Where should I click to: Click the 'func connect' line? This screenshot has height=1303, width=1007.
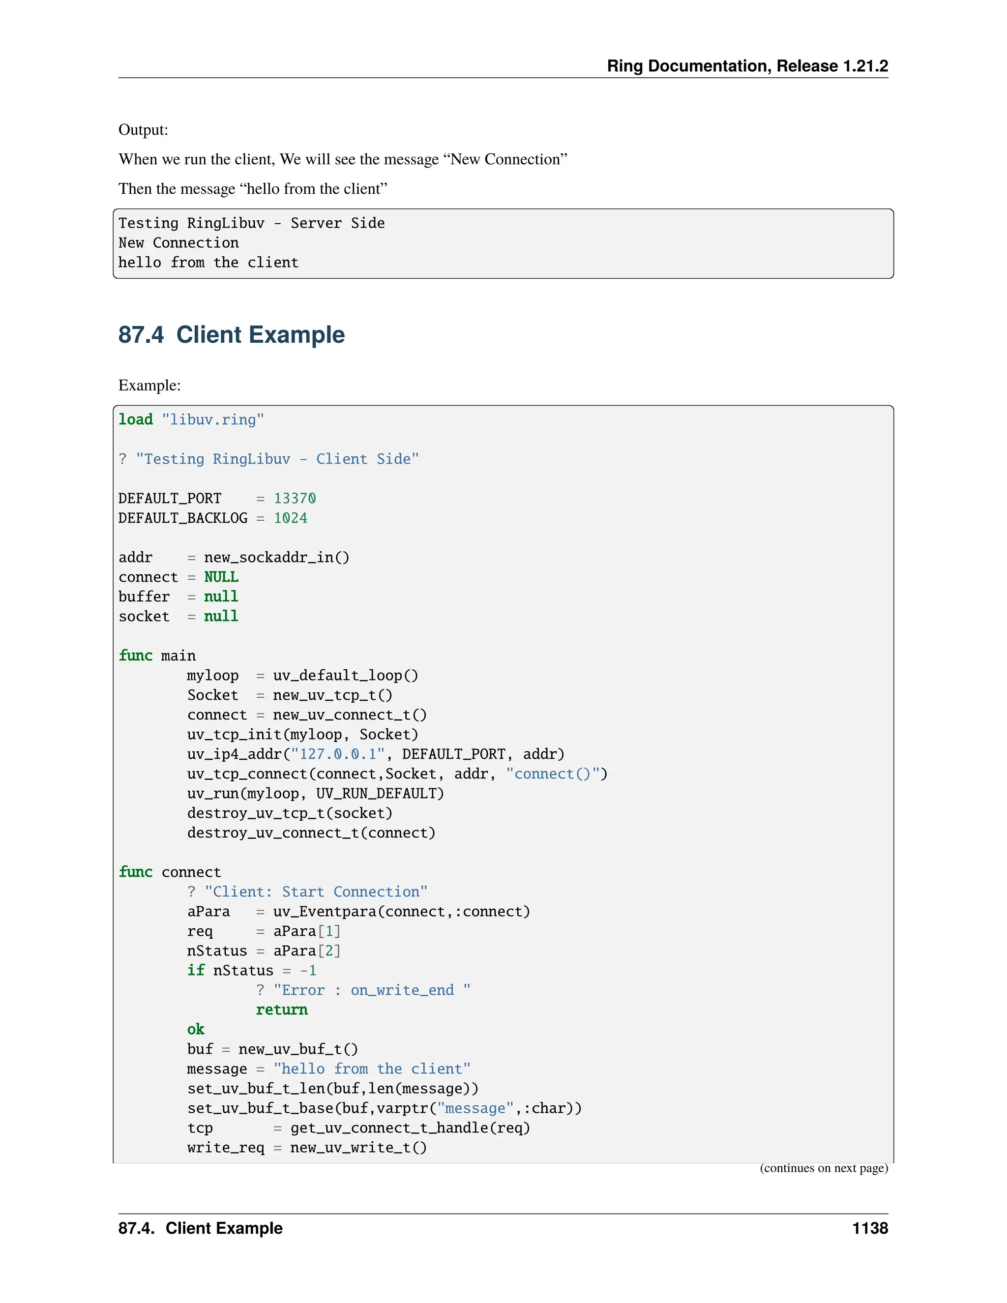pyautogui.click(x=170, y=872)
